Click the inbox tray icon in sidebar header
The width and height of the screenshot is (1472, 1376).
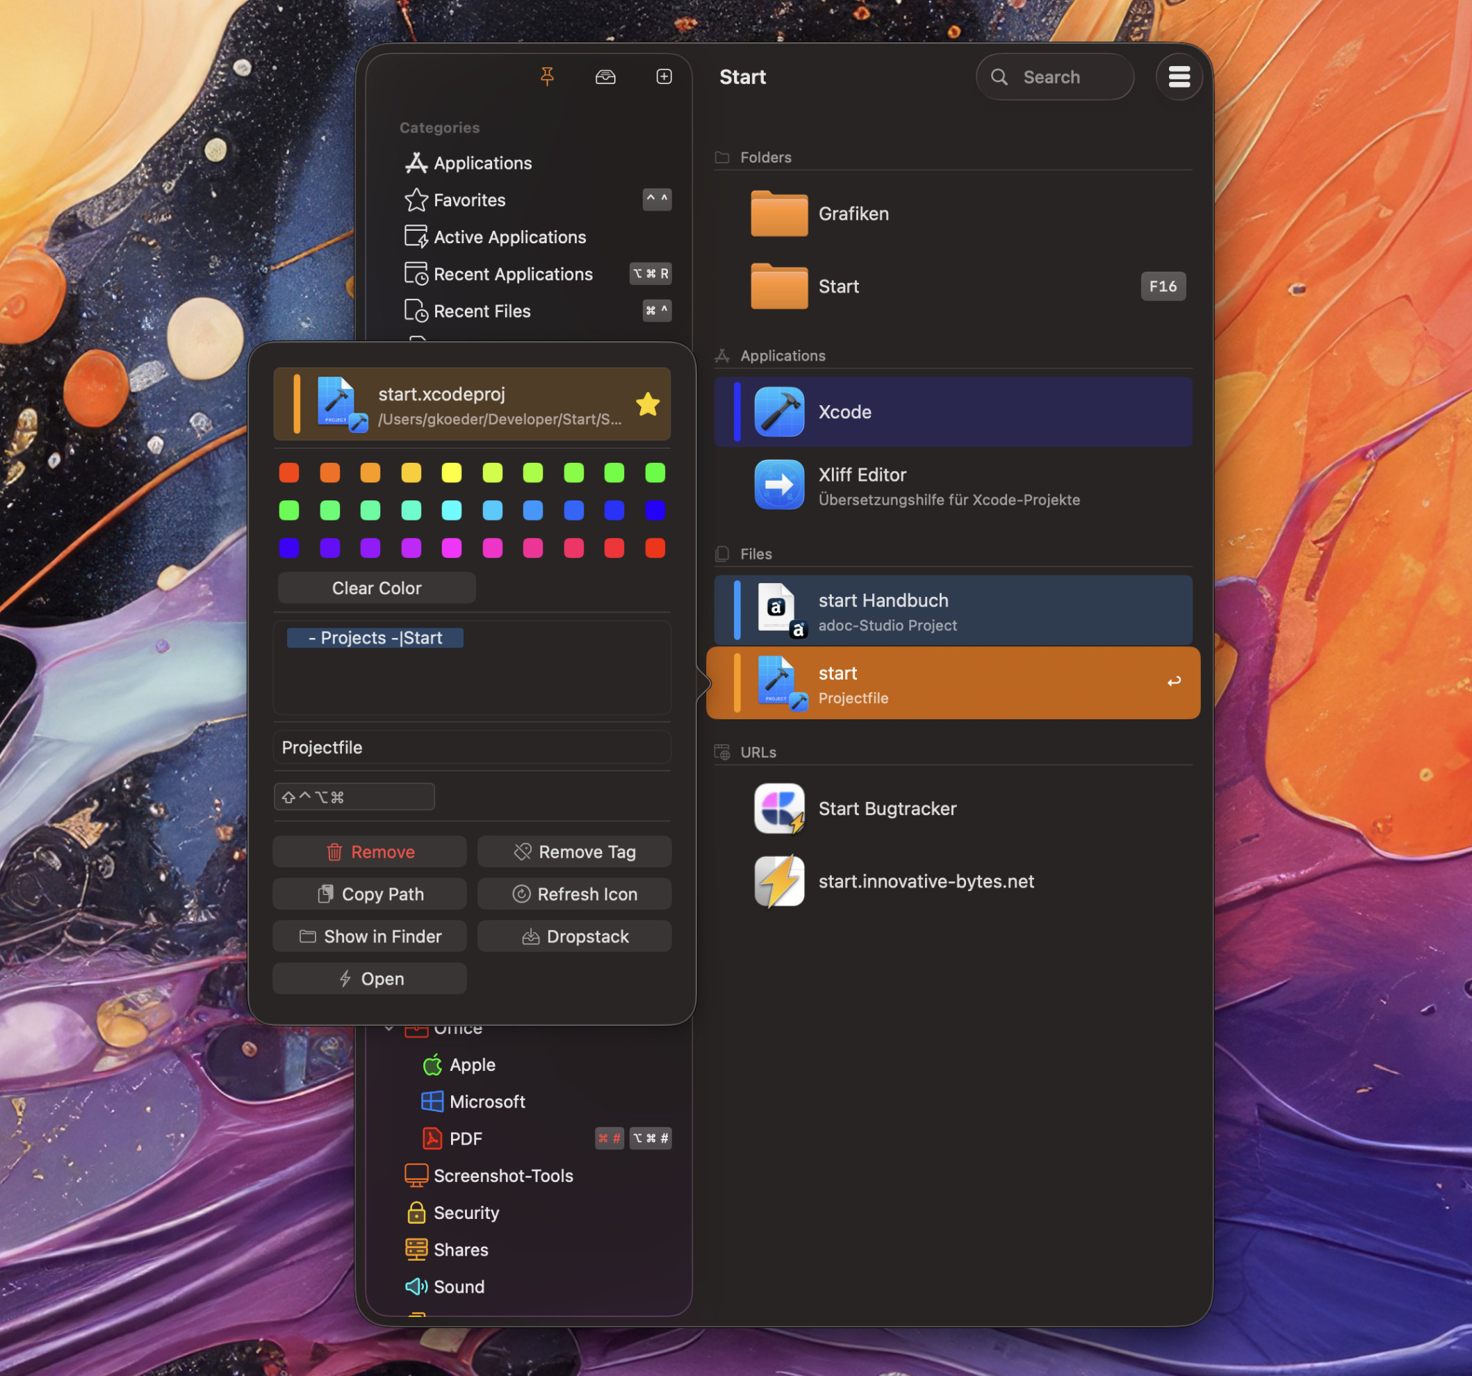click(605, 77)
